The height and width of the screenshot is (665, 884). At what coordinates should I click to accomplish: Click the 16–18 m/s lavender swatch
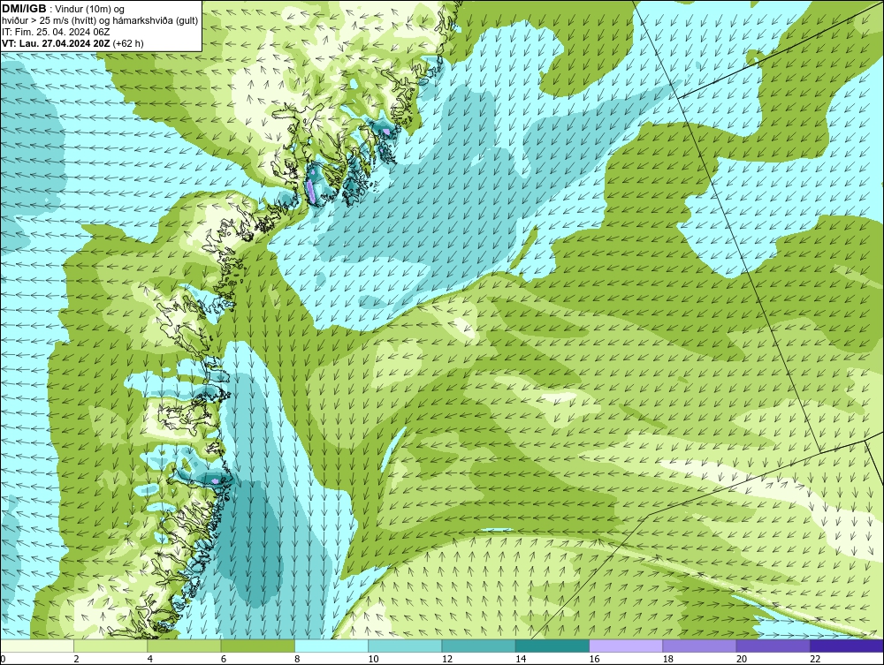[x=626, y=646]
